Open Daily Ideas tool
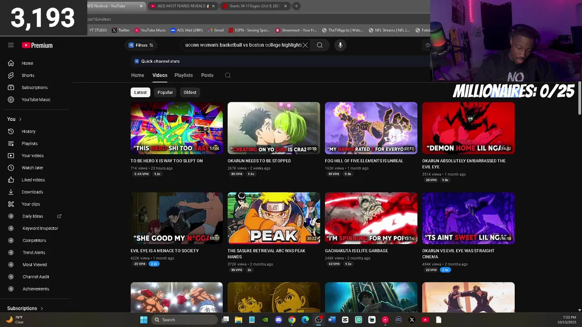 point(33,216)
